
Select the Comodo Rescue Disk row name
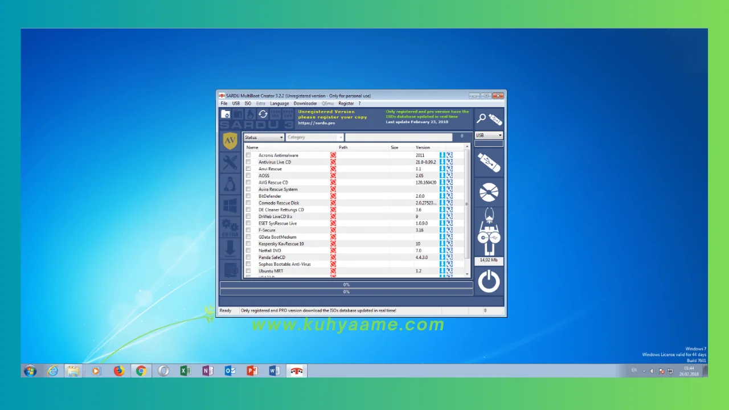279,203
